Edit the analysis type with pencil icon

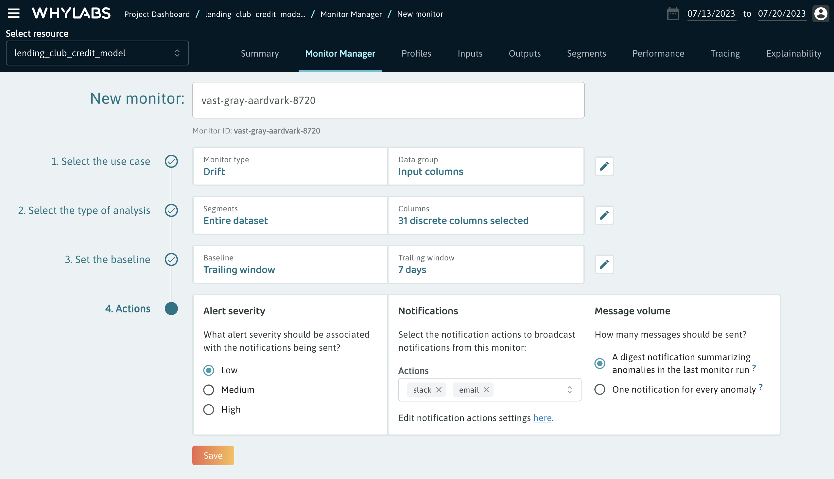[604, 215]
